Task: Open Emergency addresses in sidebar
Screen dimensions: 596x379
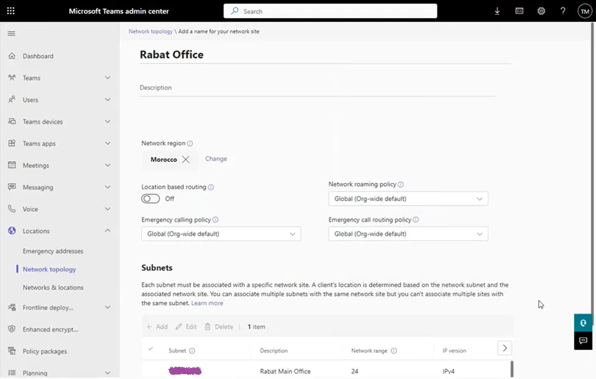Action: (x=53, y=251)
